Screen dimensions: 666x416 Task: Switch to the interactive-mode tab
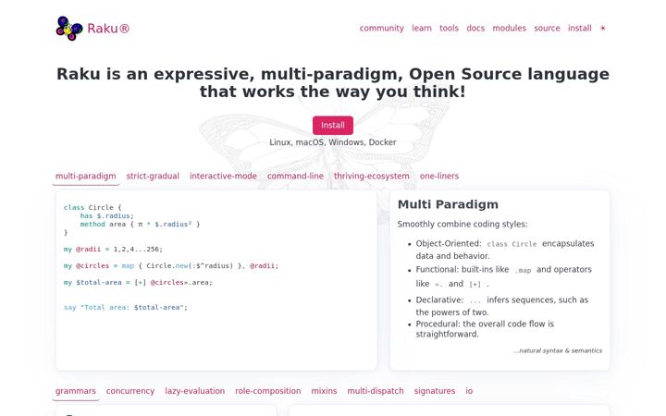point(223,176)
